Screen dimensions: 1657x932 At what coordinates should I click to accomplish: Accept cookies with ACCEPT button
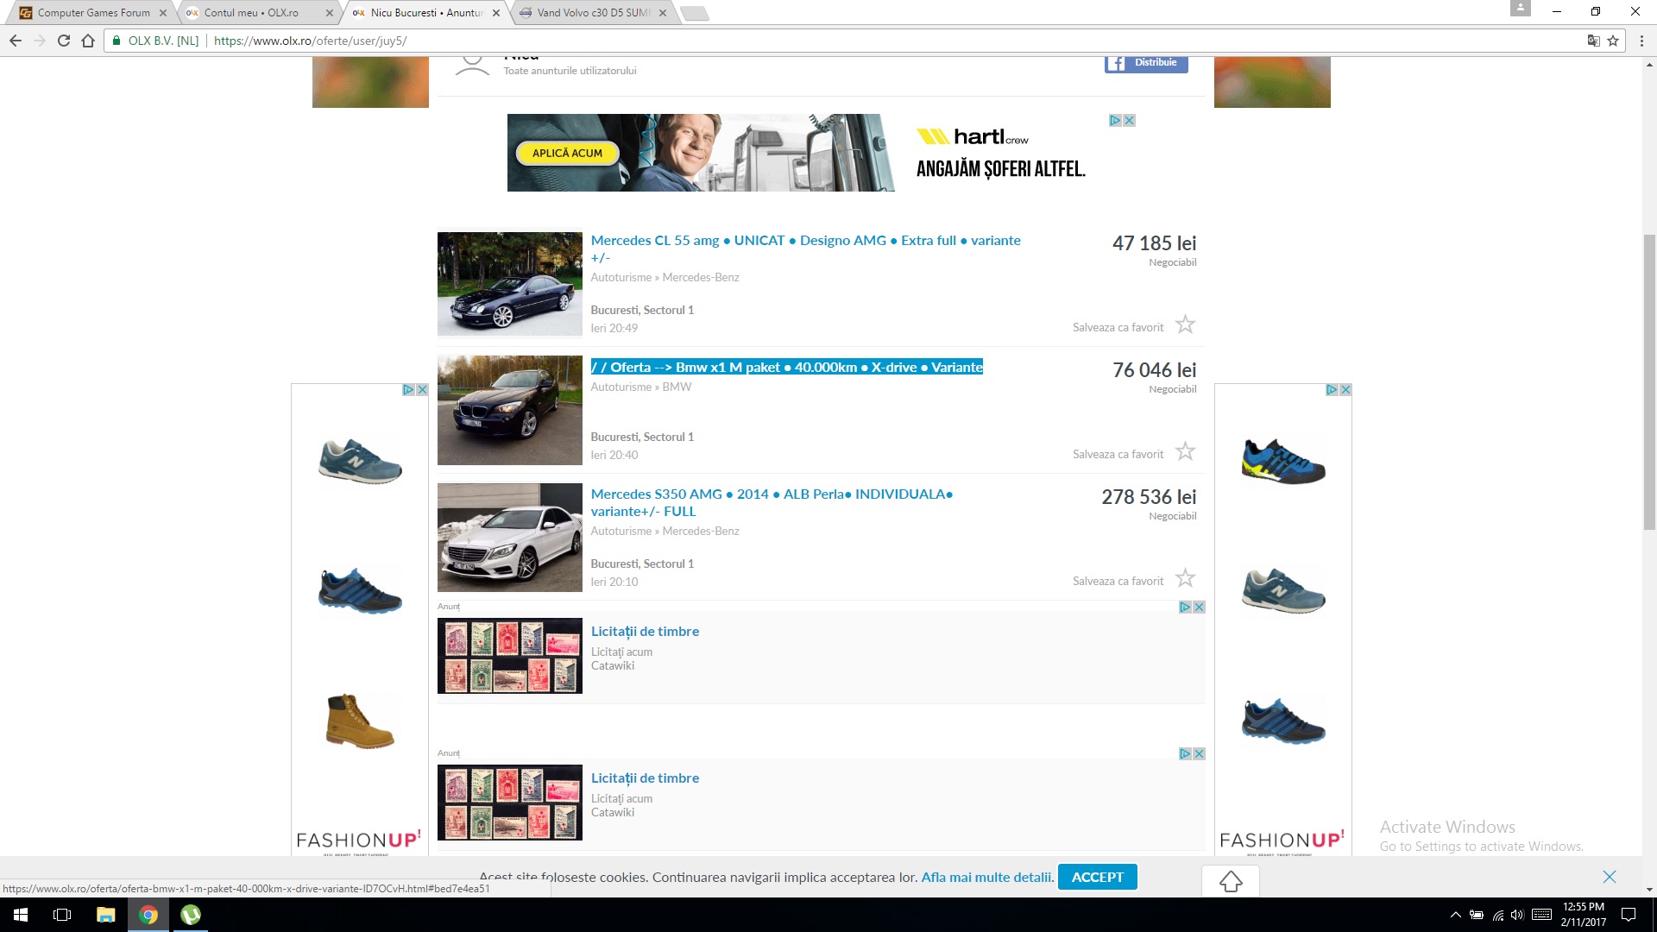coord(1098,877)
